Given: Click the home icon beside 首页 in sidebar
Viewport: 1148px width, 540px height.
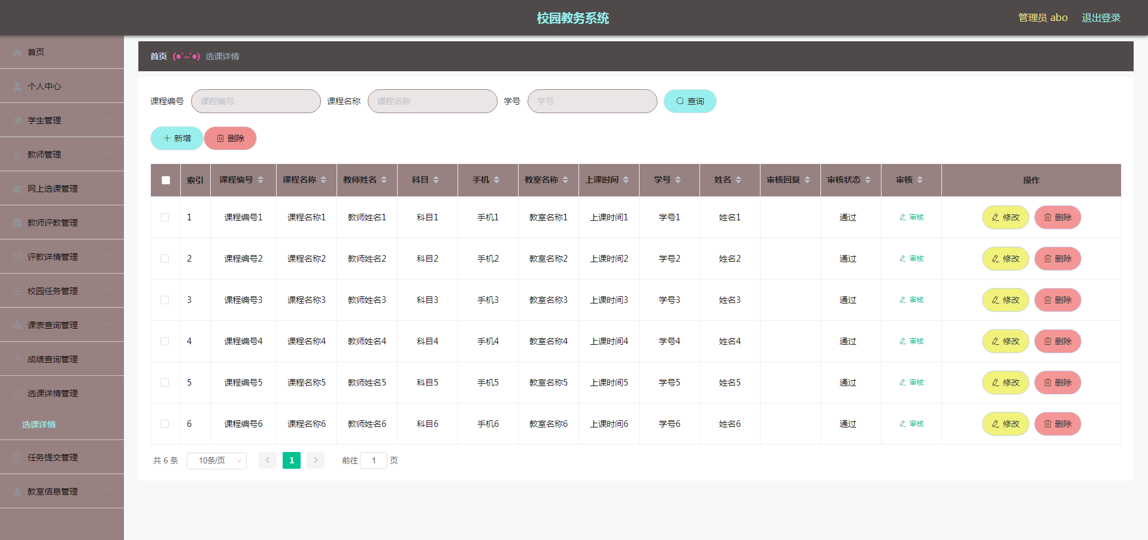Looking at the screenshot, I should coord(17,53).
